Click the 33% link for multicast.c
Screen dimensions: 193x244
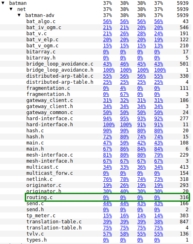[124, 167]
